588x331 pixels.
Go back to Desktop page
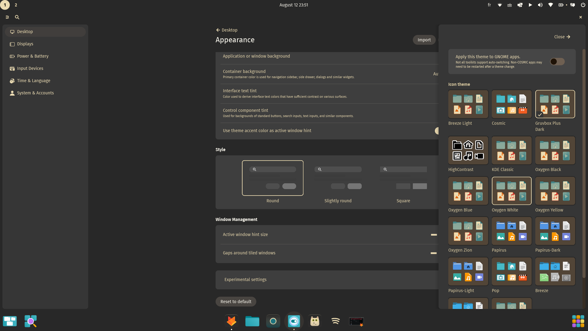click(227, 30)
